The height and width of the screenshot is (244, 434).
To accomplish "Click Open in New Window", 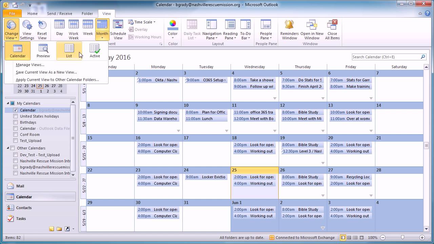I will point(312,30).
